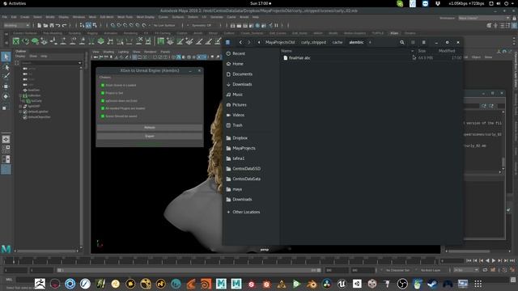The width and height of the screenshot is (518, 291).
Task: Sort by Size column header
Action: coord(422,51)
